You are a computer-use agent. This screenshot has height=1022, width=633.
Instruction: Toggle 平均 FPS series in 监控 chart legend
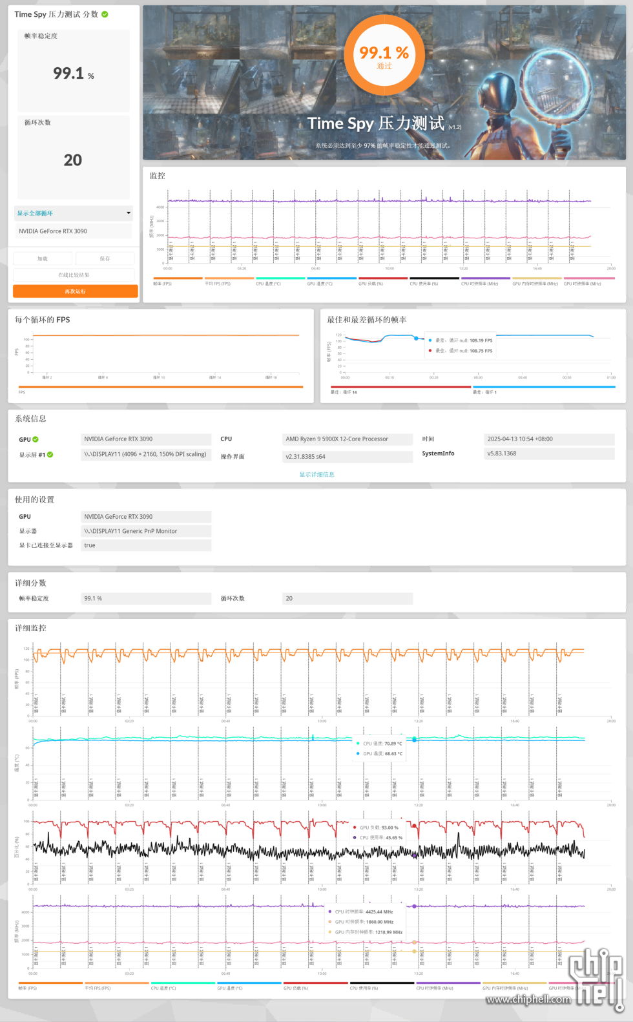coord(229,282)
